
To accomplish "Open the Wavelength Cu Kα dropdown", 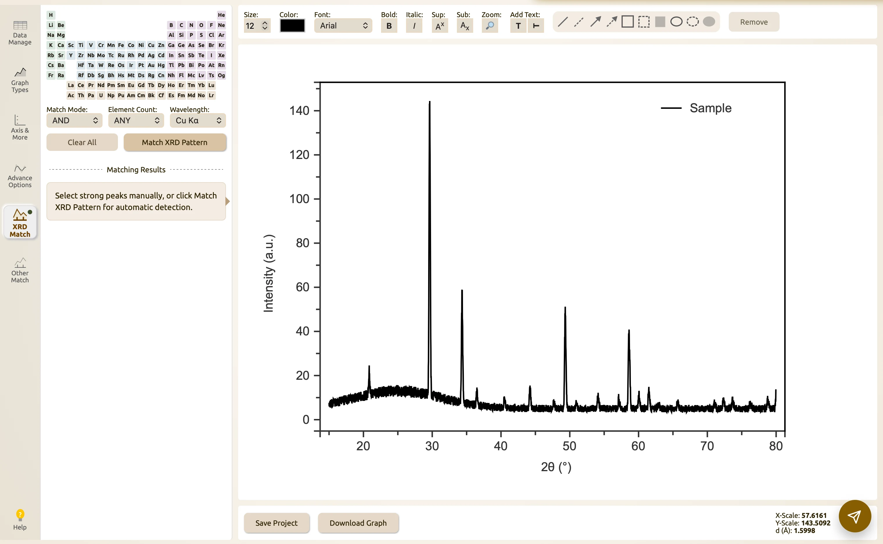I will point(198,120).
